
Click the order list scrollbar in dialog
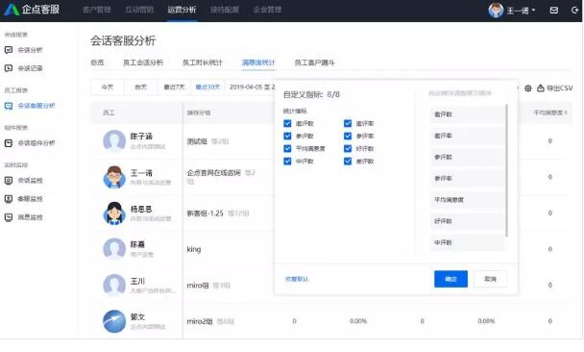pyautogui.click(x=506, y=170)
